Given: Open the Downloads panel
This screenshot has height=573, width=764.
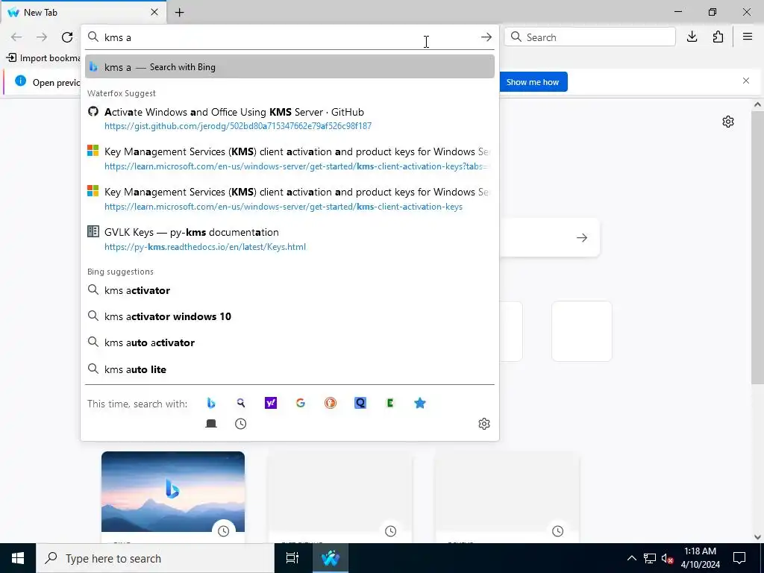Looking at the screenshot, I should pos(692,37).
